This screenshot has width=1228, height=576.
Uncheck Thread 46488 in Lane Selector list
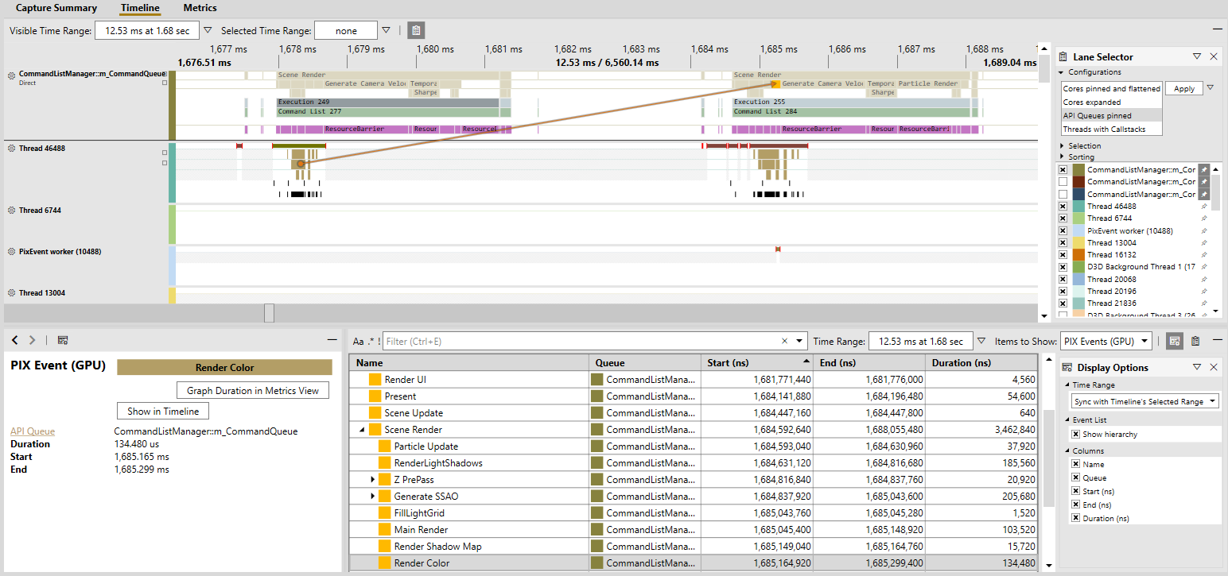1063,207
